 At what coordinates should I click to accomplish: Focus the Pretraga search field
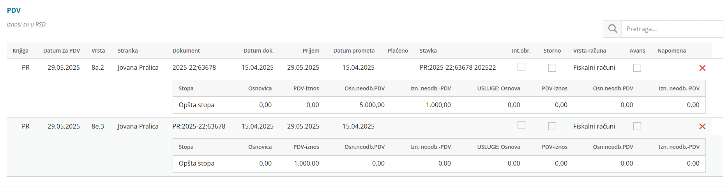click(x=672, y=29)
